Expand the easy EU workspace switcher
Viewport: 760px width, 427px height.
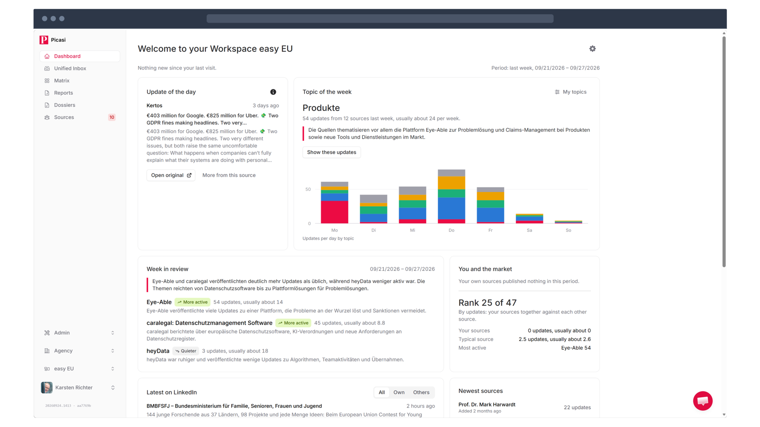[80, 369]
